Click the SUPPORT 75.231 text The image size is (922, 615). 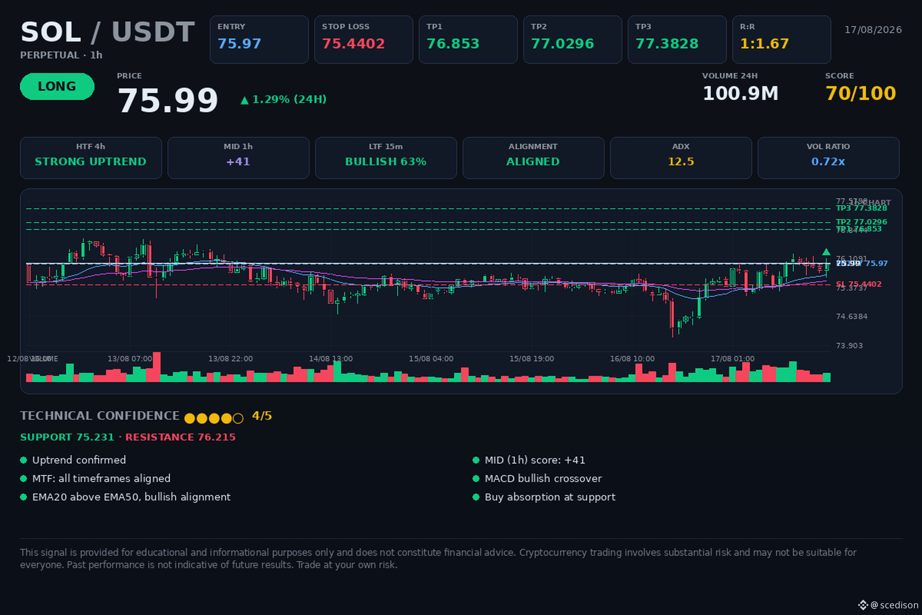coord(67,437)
